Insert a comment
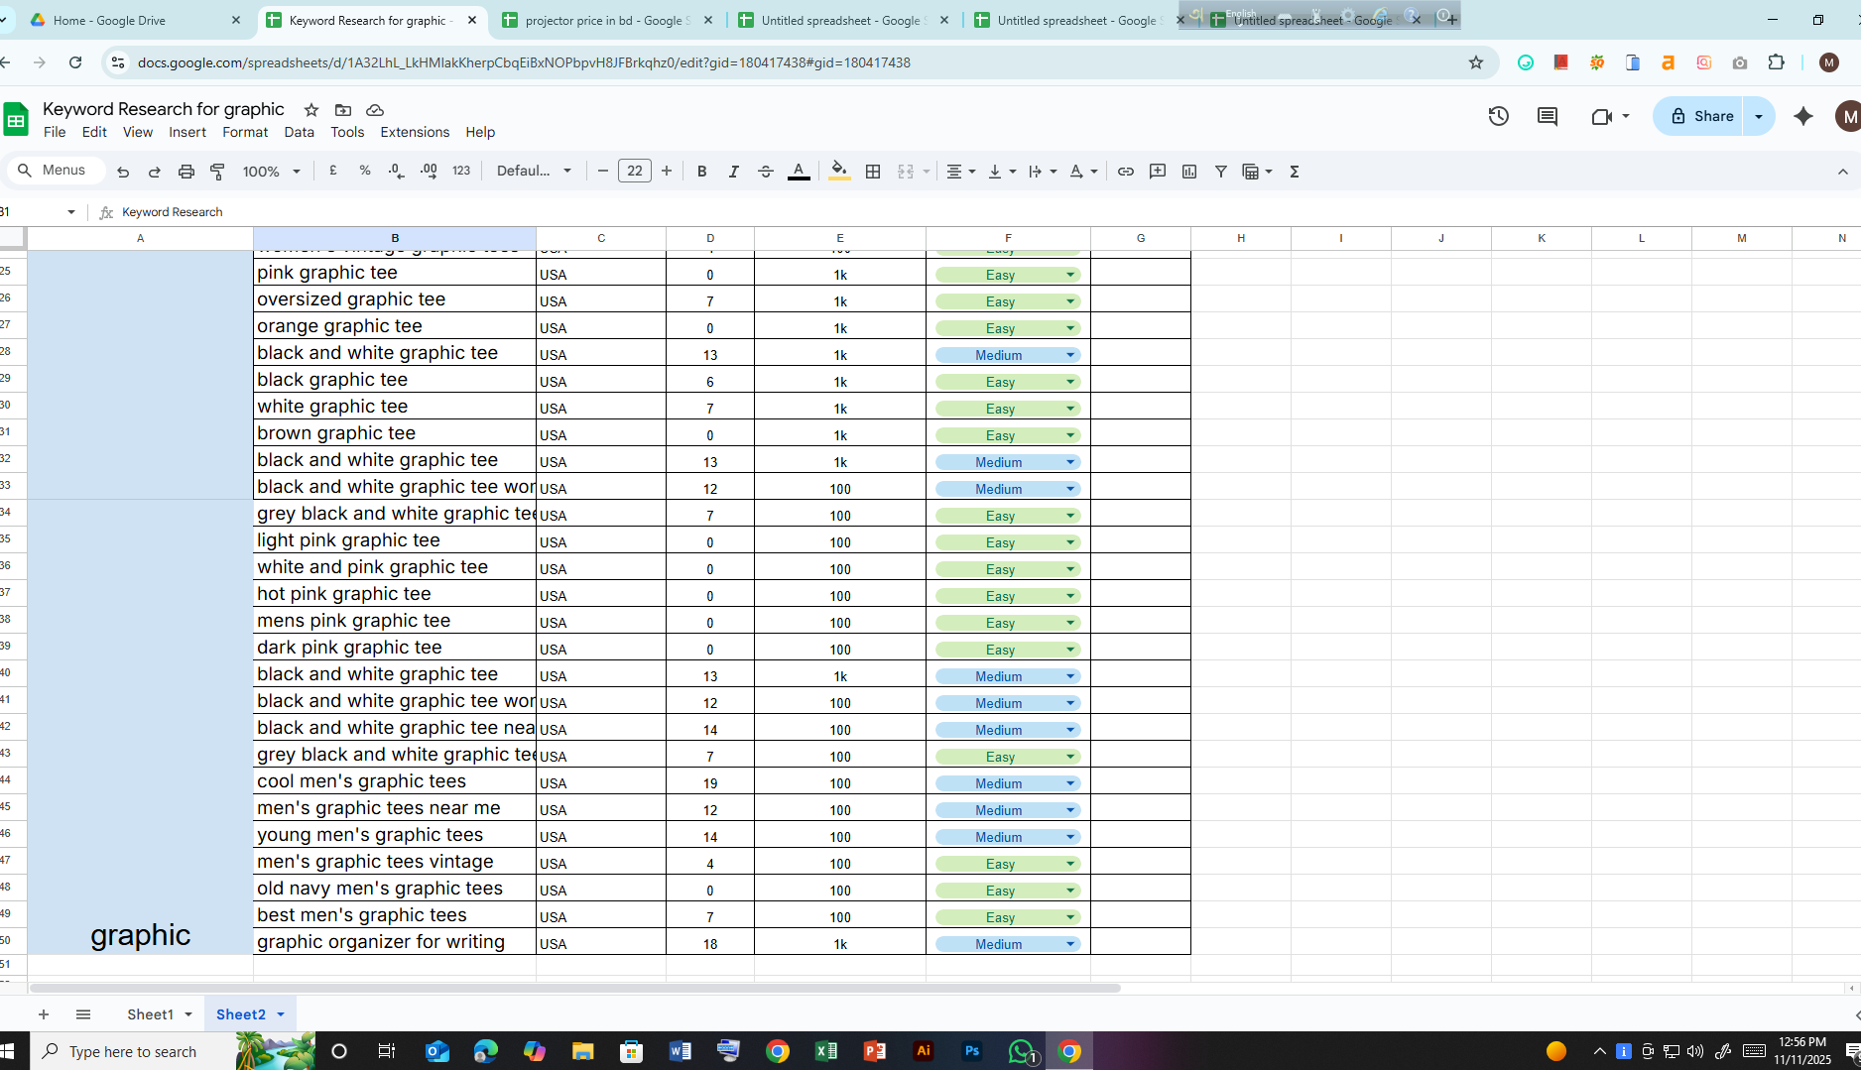 tap(1157, 171)
